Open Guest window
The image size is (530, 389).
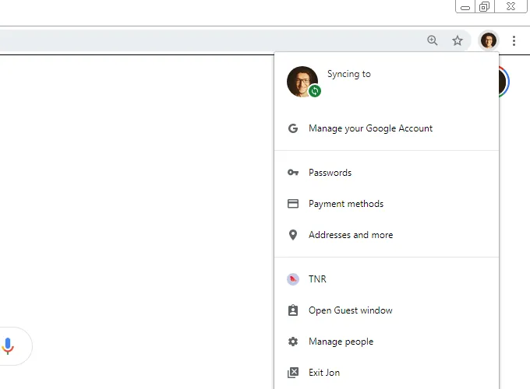351,310
